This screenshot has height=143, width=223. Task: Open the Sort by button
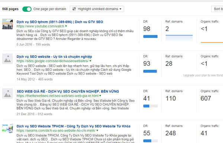click(x=217, y=9)
